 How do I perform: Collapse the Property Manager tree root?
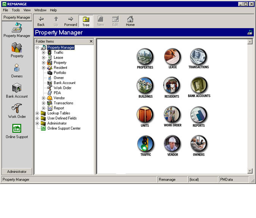pos(37,48)
